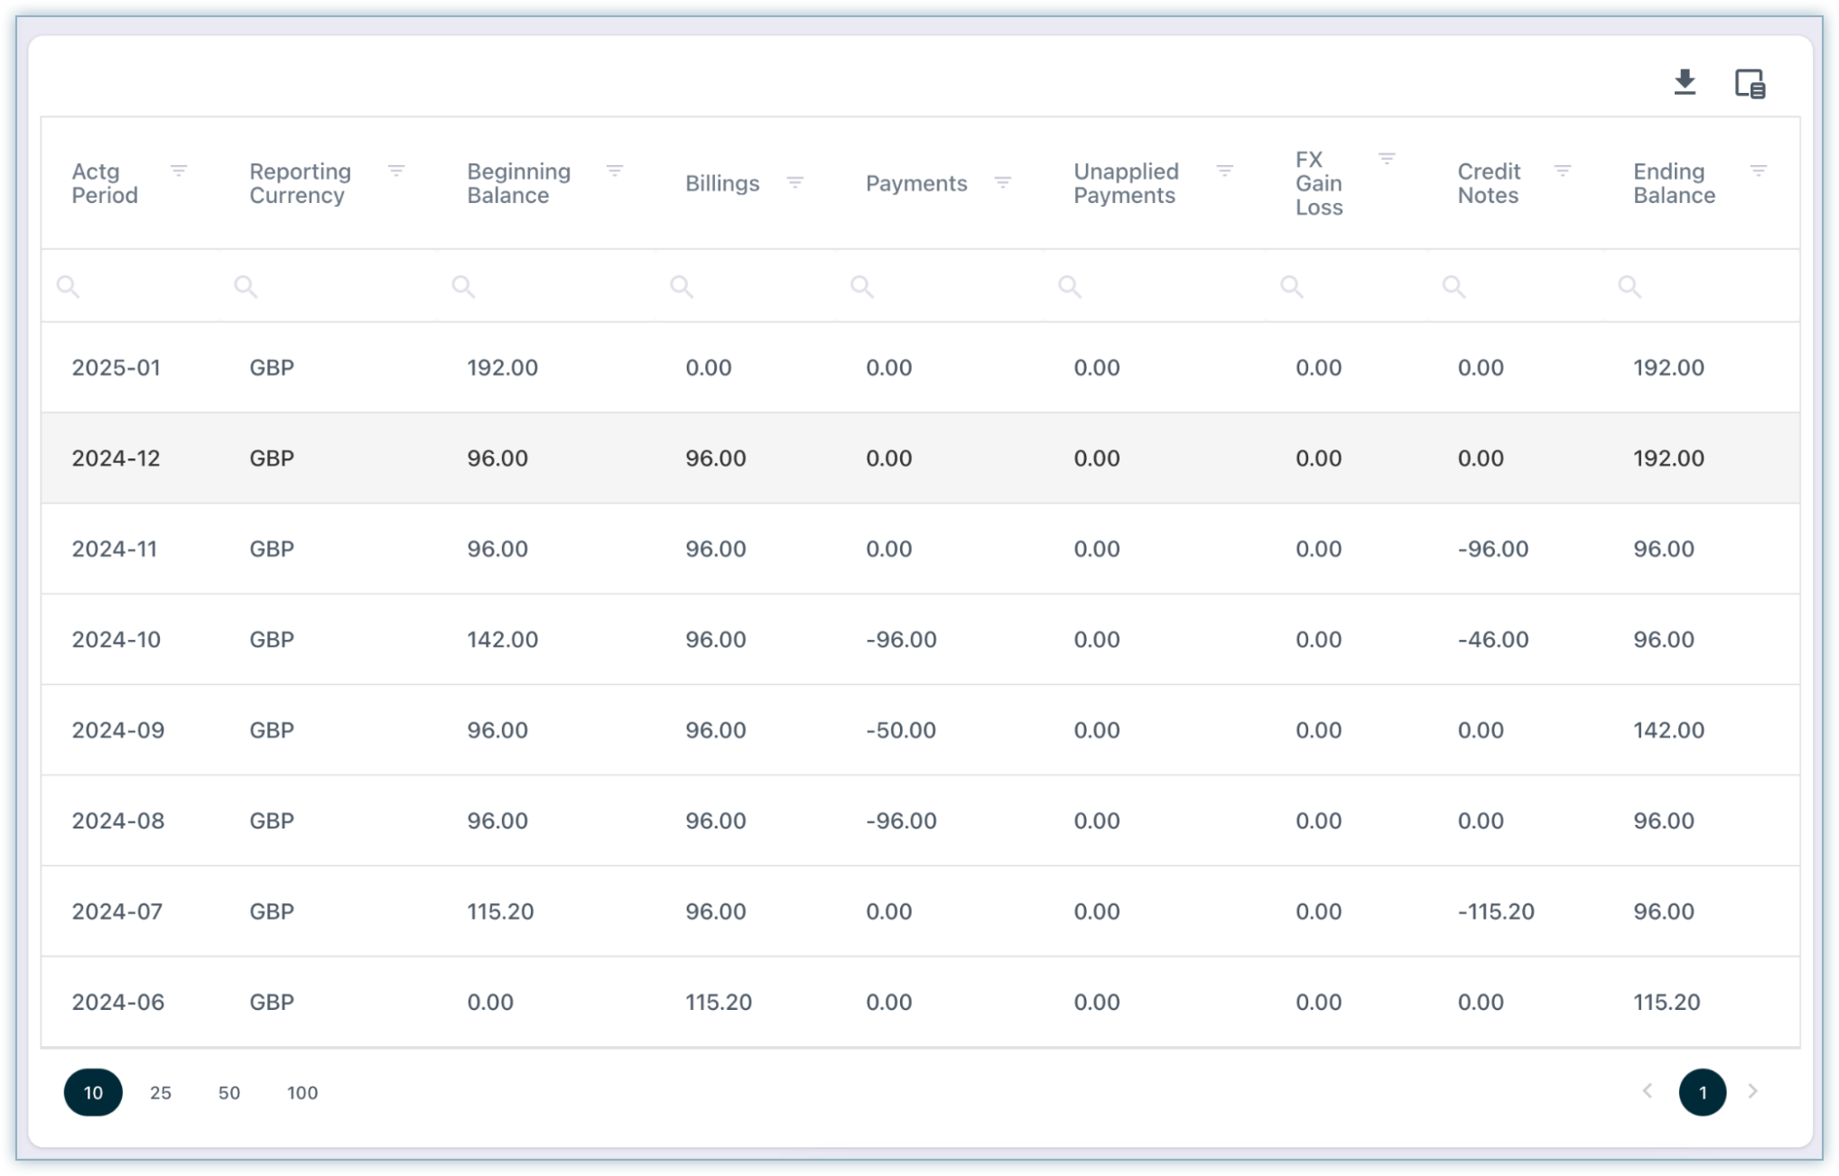The width and height of the screenshot is (1839, 1176).
Task: Open filter for Credit Notes column
Action: [1563, 171]
